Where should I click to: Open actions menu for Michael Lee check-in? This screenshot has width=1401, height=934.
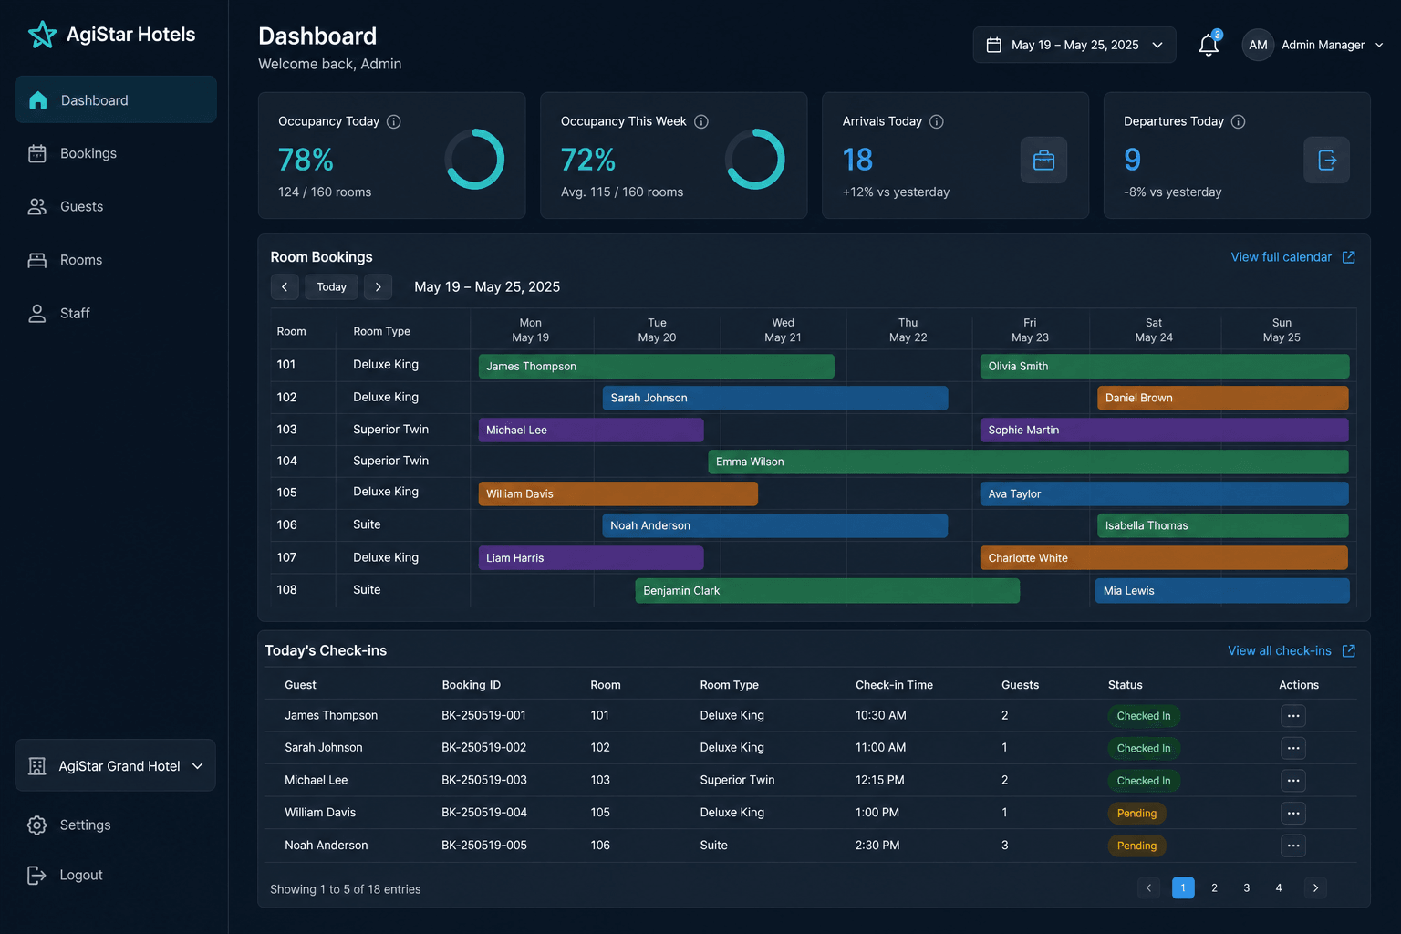pyautogui.click(x=1293, y=781)
